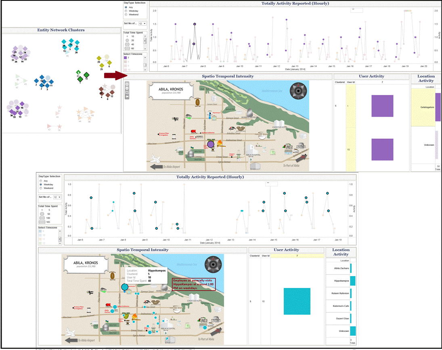Select blue diamond node 2

(36, 81)
